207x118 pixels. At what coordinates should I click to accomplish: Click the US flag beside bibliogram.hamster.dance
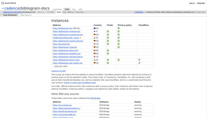pyautogui.click(x=95, y=57)
